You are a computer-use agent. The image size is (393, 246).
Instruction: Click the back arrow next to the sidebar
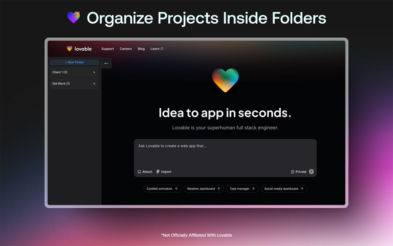(106, 63)
